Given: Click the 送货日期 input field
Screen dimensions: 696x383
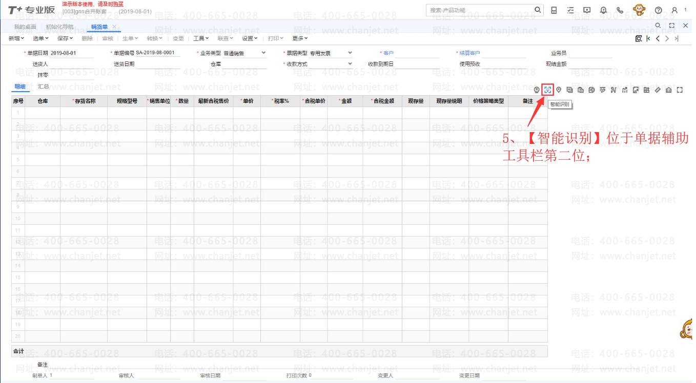Looking at the screenshot, I should coord(158,65).
